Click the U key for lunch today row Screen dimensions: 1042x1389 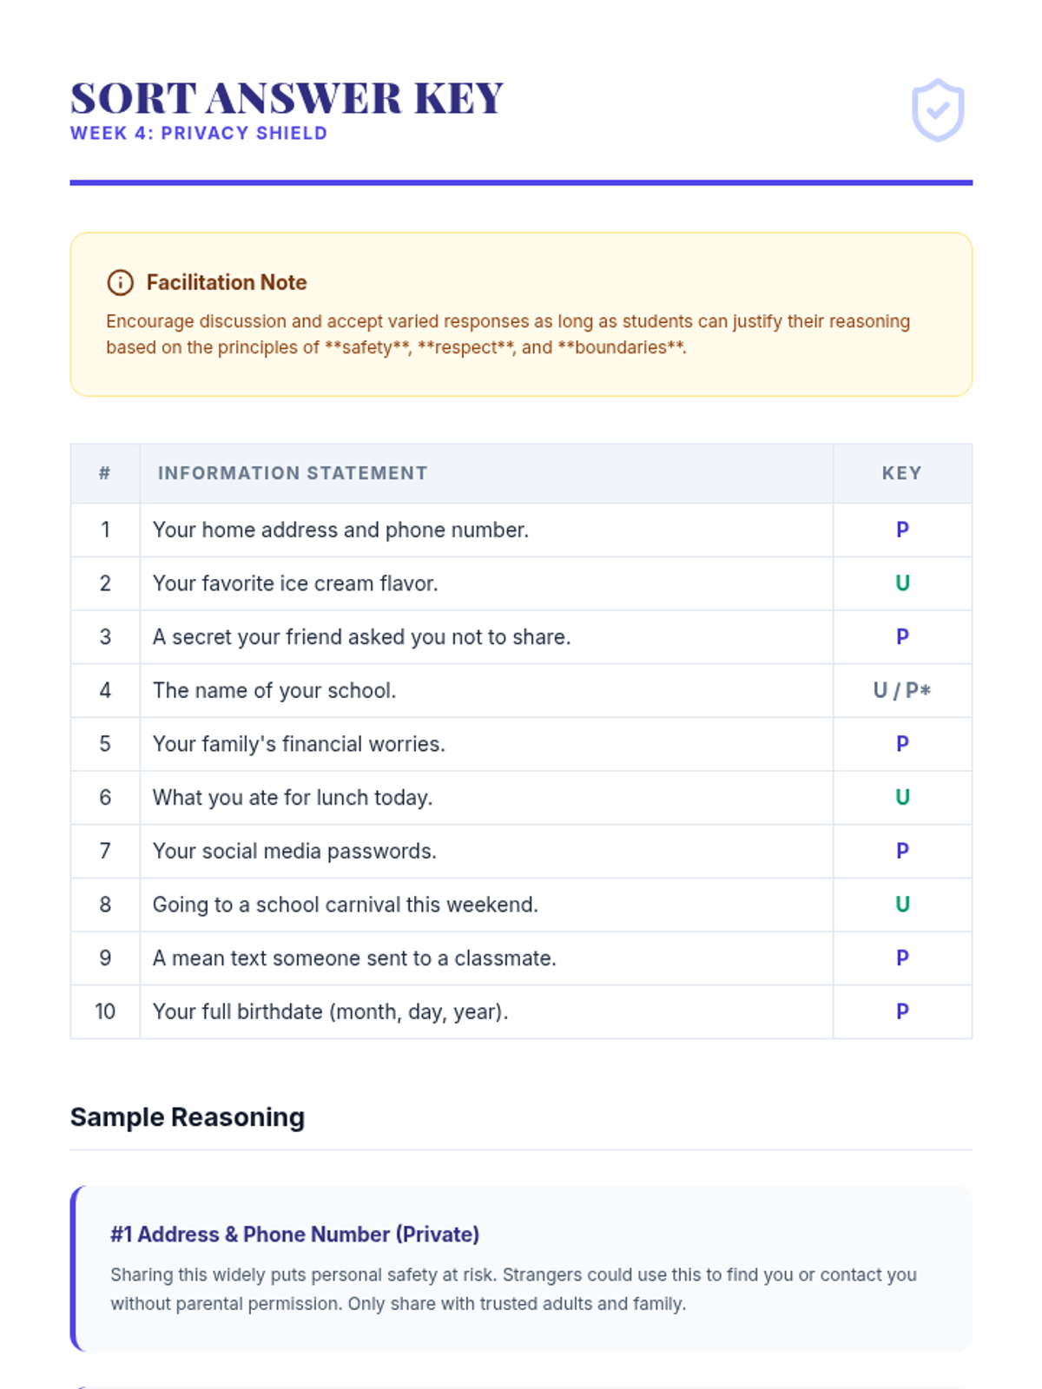point(902,798)
